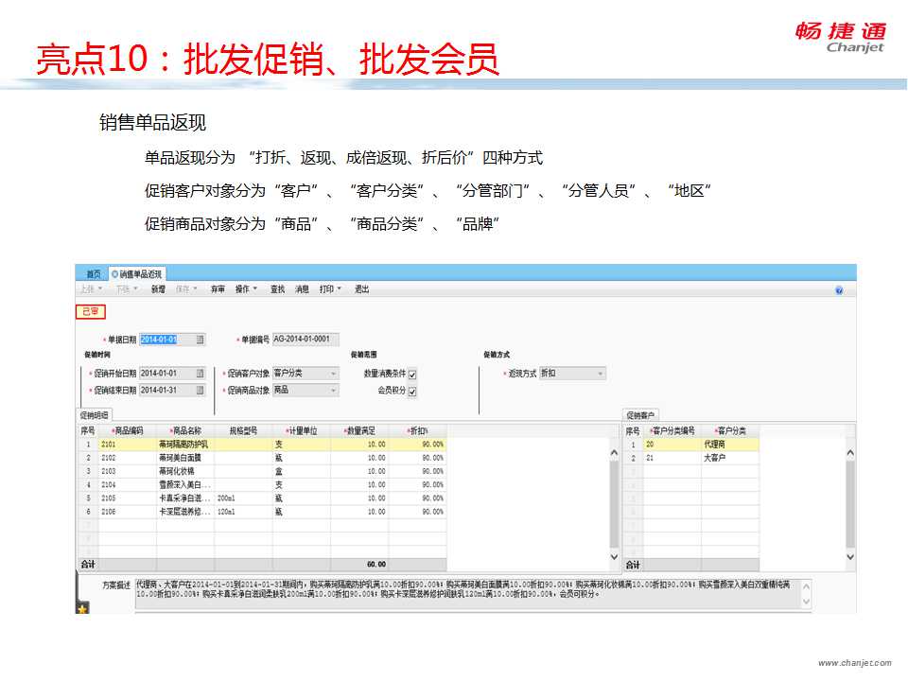Click the star icon at bottom left
Screen dimensions: 908x681
[x=82, y=609]
